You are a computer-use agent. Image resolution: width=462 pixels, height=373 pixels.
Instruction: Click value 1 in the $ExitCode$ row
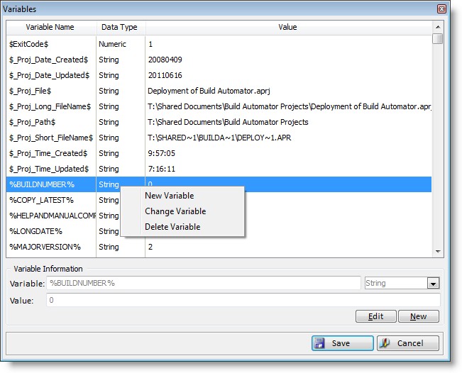tap(150, 44)
